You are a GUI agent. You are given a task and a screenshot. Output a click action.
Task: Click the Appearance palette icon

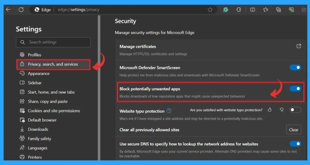pos(22,73)
